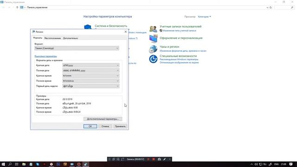The height and width of the screenshot is (167, 297).
Task: Open Windows taskbar search
Action: [x=10, y=164]
